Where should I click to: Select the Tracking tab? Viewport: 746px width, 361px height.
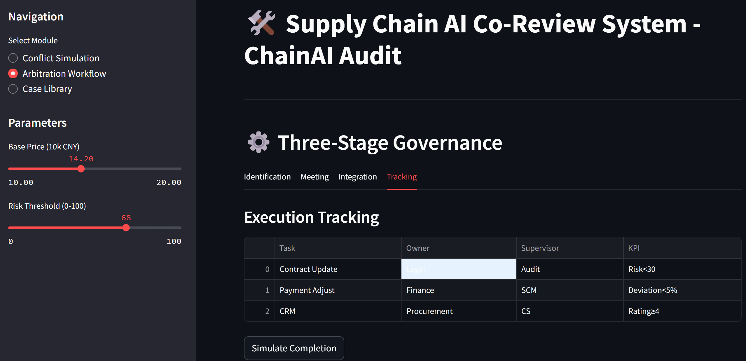pos(402,177)
